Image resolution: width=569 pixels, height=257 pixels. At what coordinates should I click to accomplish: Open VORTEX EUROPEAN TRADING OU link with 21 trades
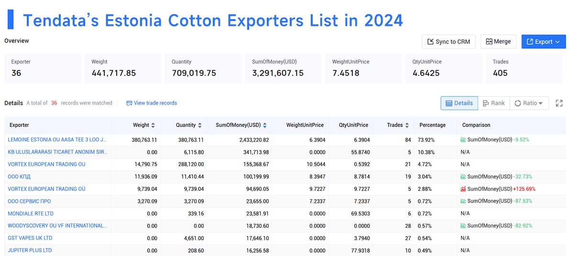click(46, 164)
